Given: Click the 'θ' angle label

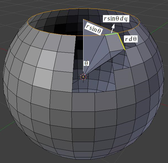Looking at the screenshot, I should pos(87,63).
